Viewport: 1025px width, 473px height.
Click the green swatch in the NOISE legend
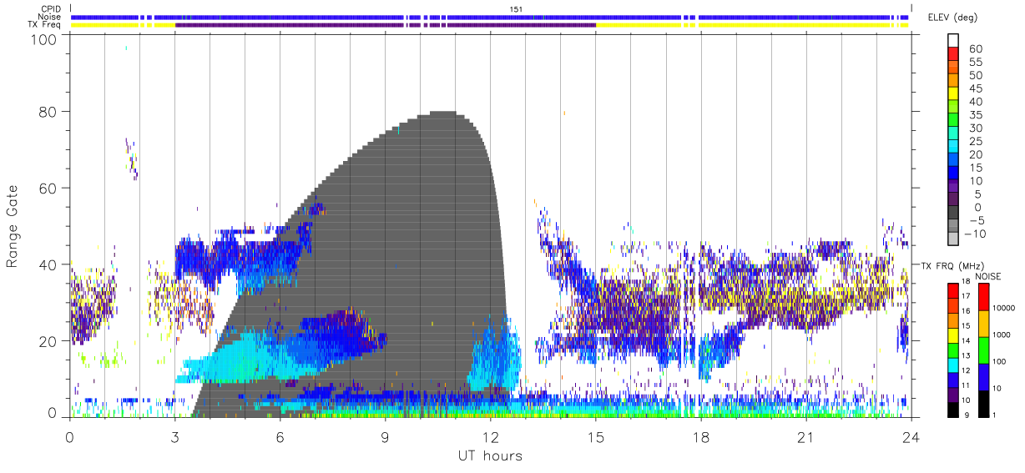pyautogui.click(x=985, y=350)
